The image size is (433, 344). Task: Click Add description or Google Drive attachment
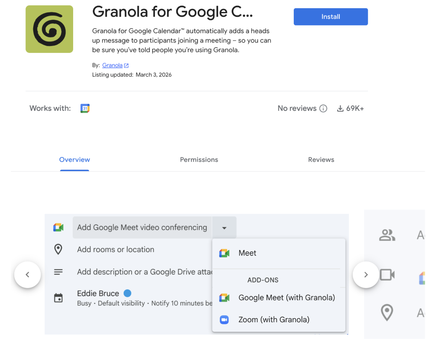pyautogui.click(x=145, y=272)
